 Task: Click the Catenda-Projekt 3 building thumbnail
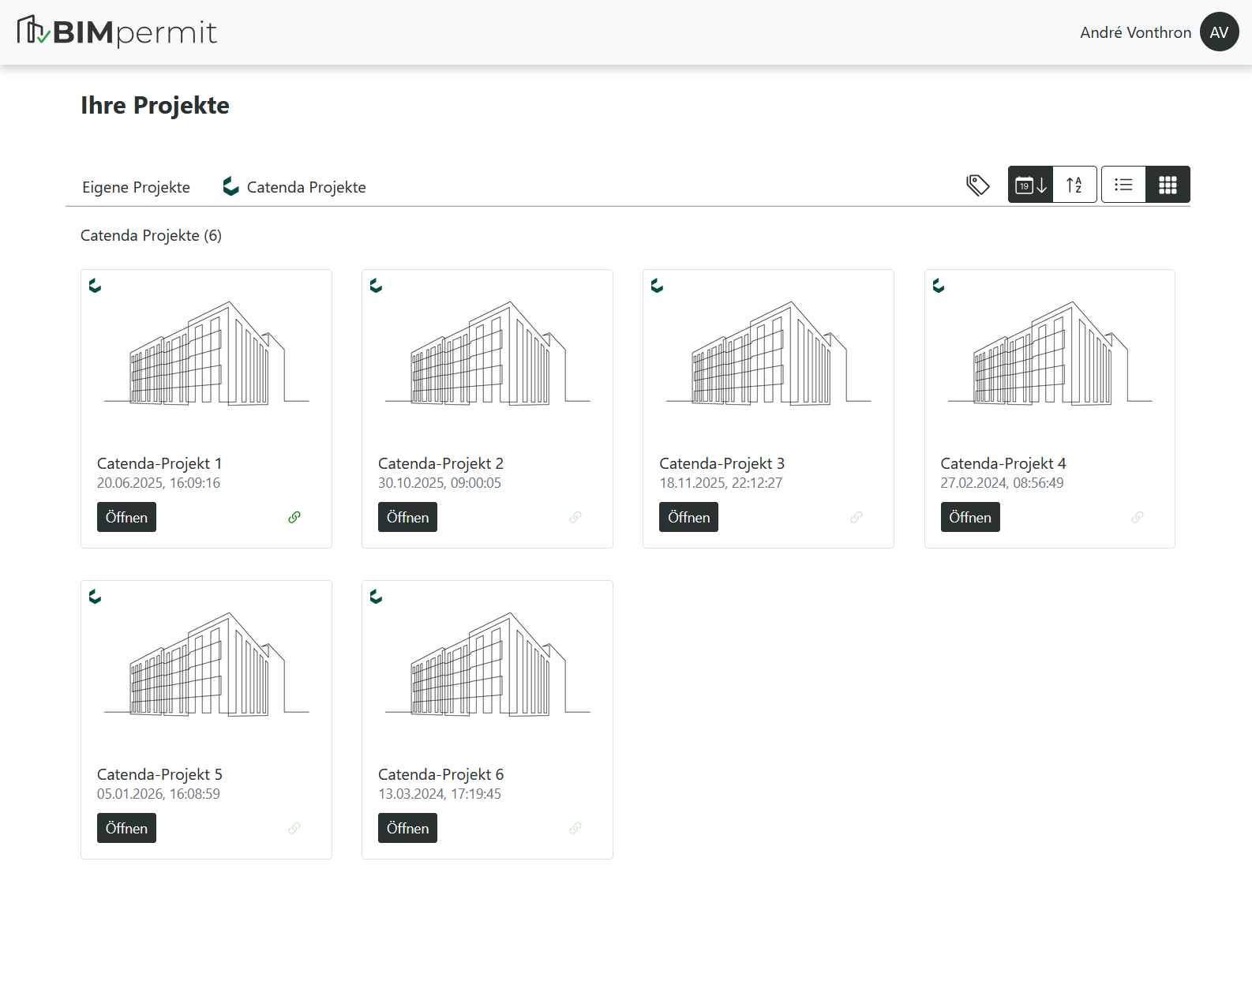(768, 355)
